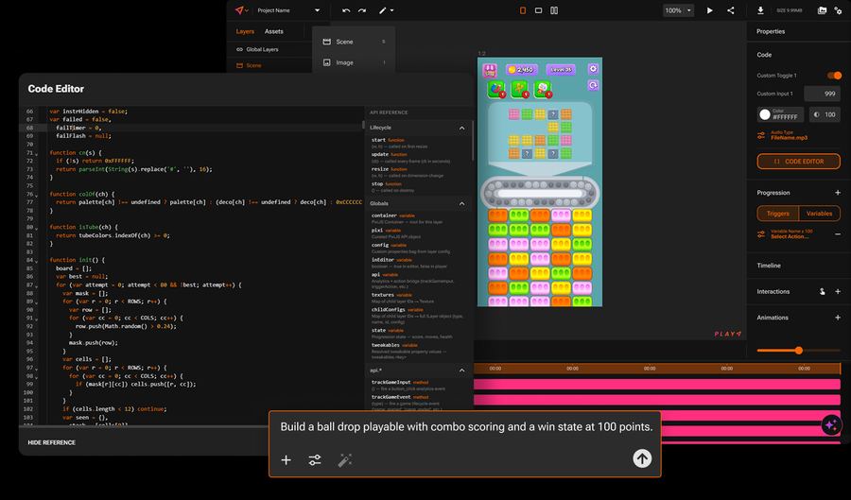Click the game preview settings gear
Screen dimensions: 851x500
pos(593,69)
